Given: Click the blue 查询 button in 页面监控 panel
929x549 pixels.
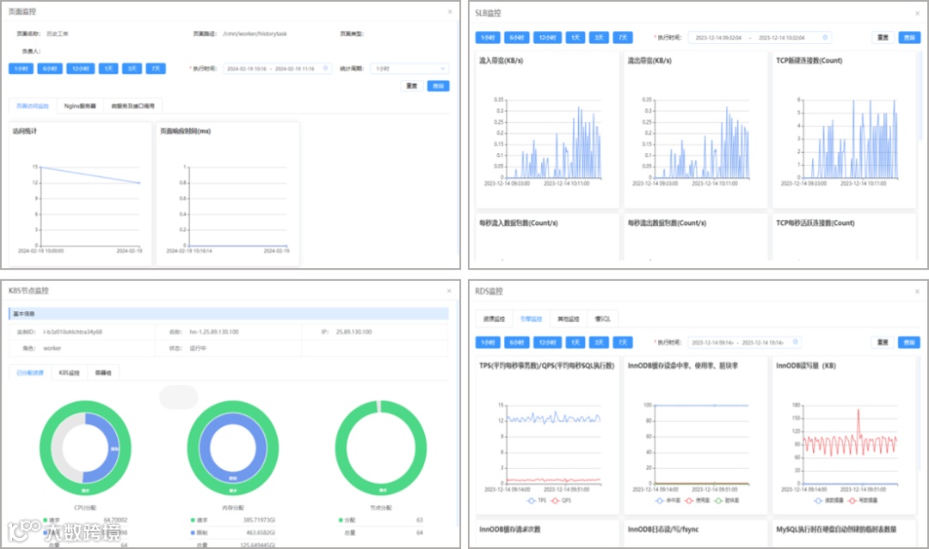Looking at the screenshot, I should point(439,86).
